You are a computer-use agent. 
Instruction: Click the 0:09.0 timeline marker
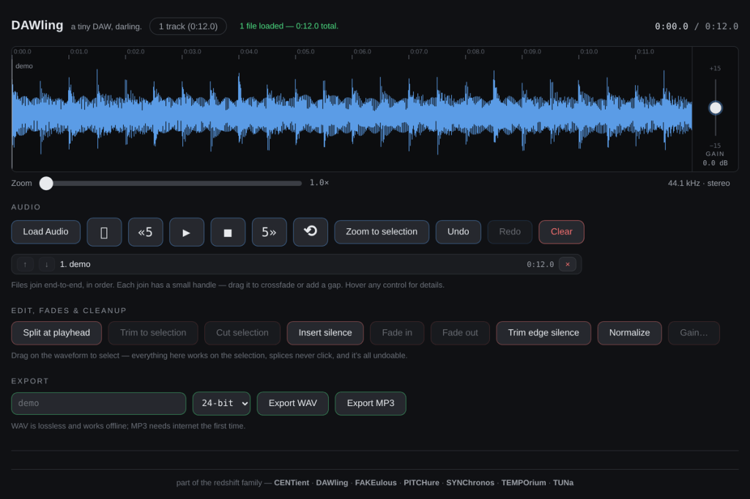[532, 52]
